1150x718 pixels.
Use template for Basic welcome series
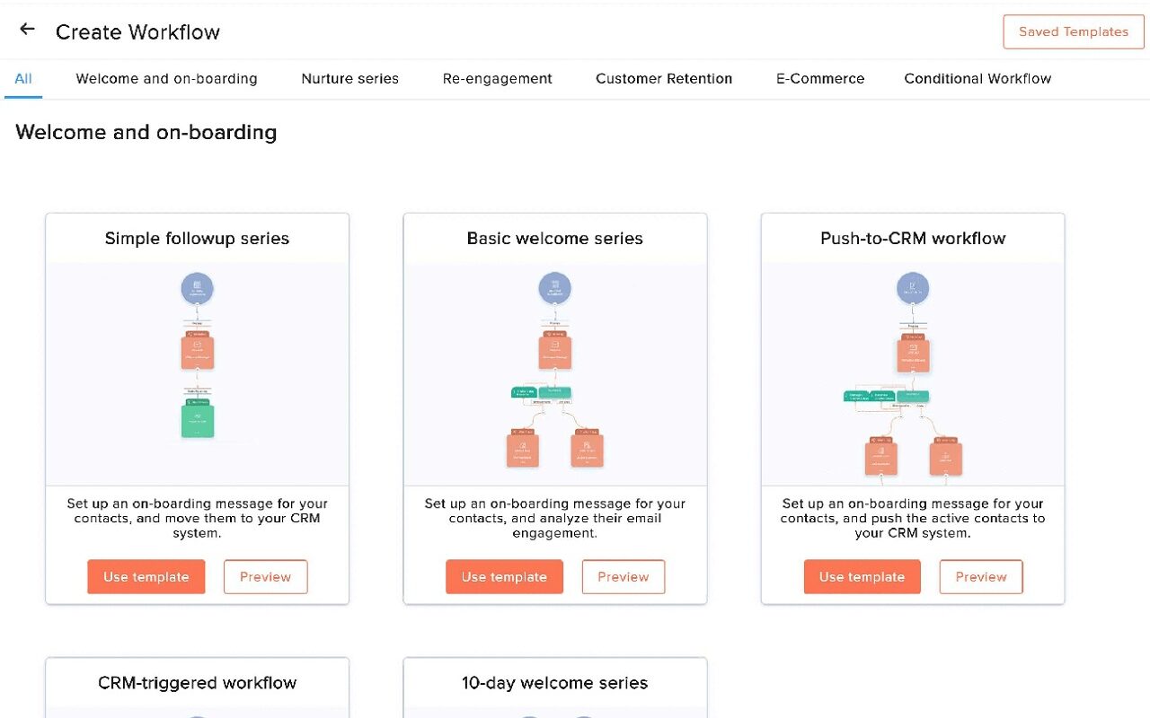click(x=504, y=577)
